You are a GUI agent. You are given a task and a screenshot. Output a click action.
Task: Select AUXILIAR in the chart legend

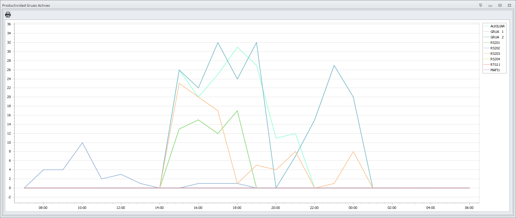[x=494, y=26]
